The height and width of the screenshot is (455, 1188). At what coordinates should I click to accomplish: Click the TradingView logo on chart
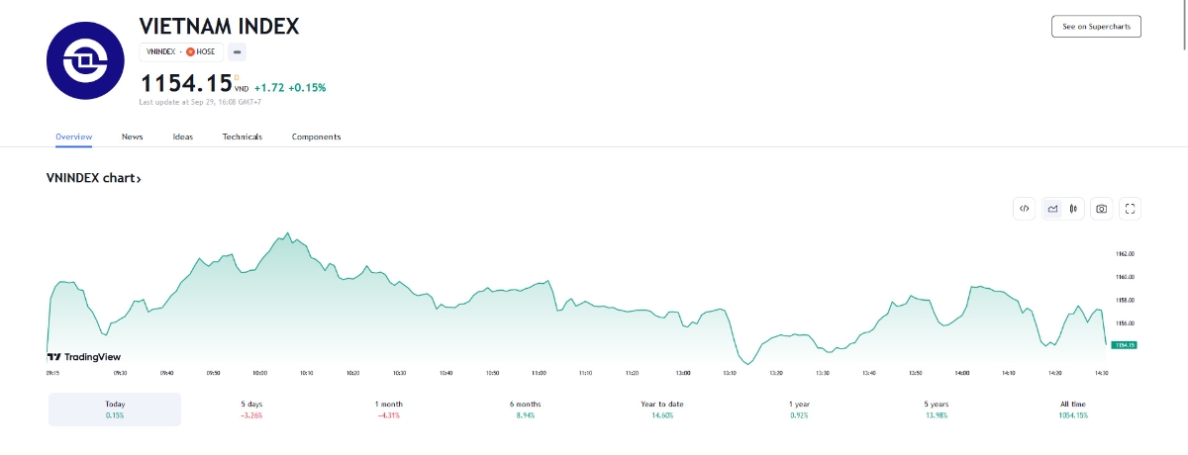(x=84, y=357)
